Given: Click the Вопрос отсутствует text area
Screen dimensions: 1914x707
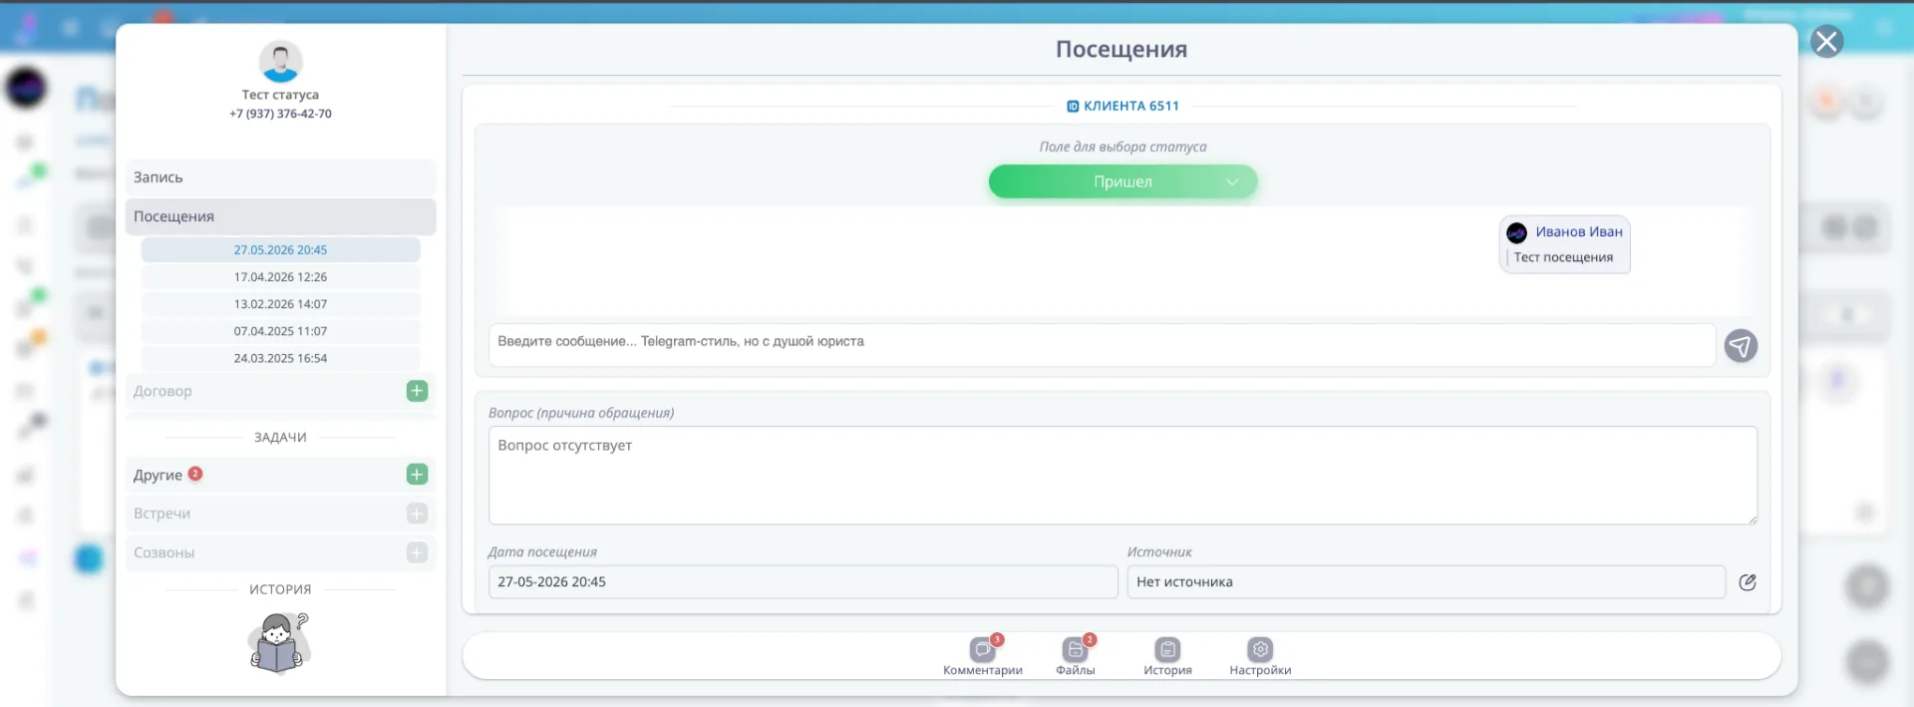Looking at the screenshot, I should coord(1122,476).
